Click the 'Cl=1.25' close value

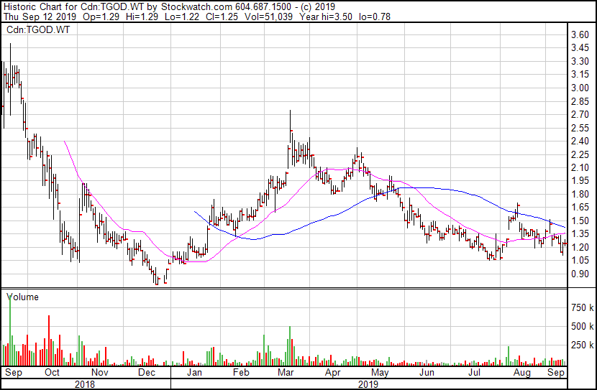click(222, 17)
